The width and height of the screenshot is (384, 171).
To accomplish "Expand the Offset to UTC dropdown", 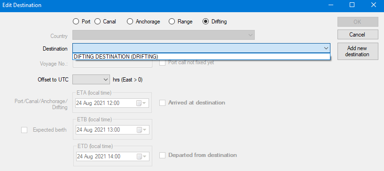I will pos(106,80).
